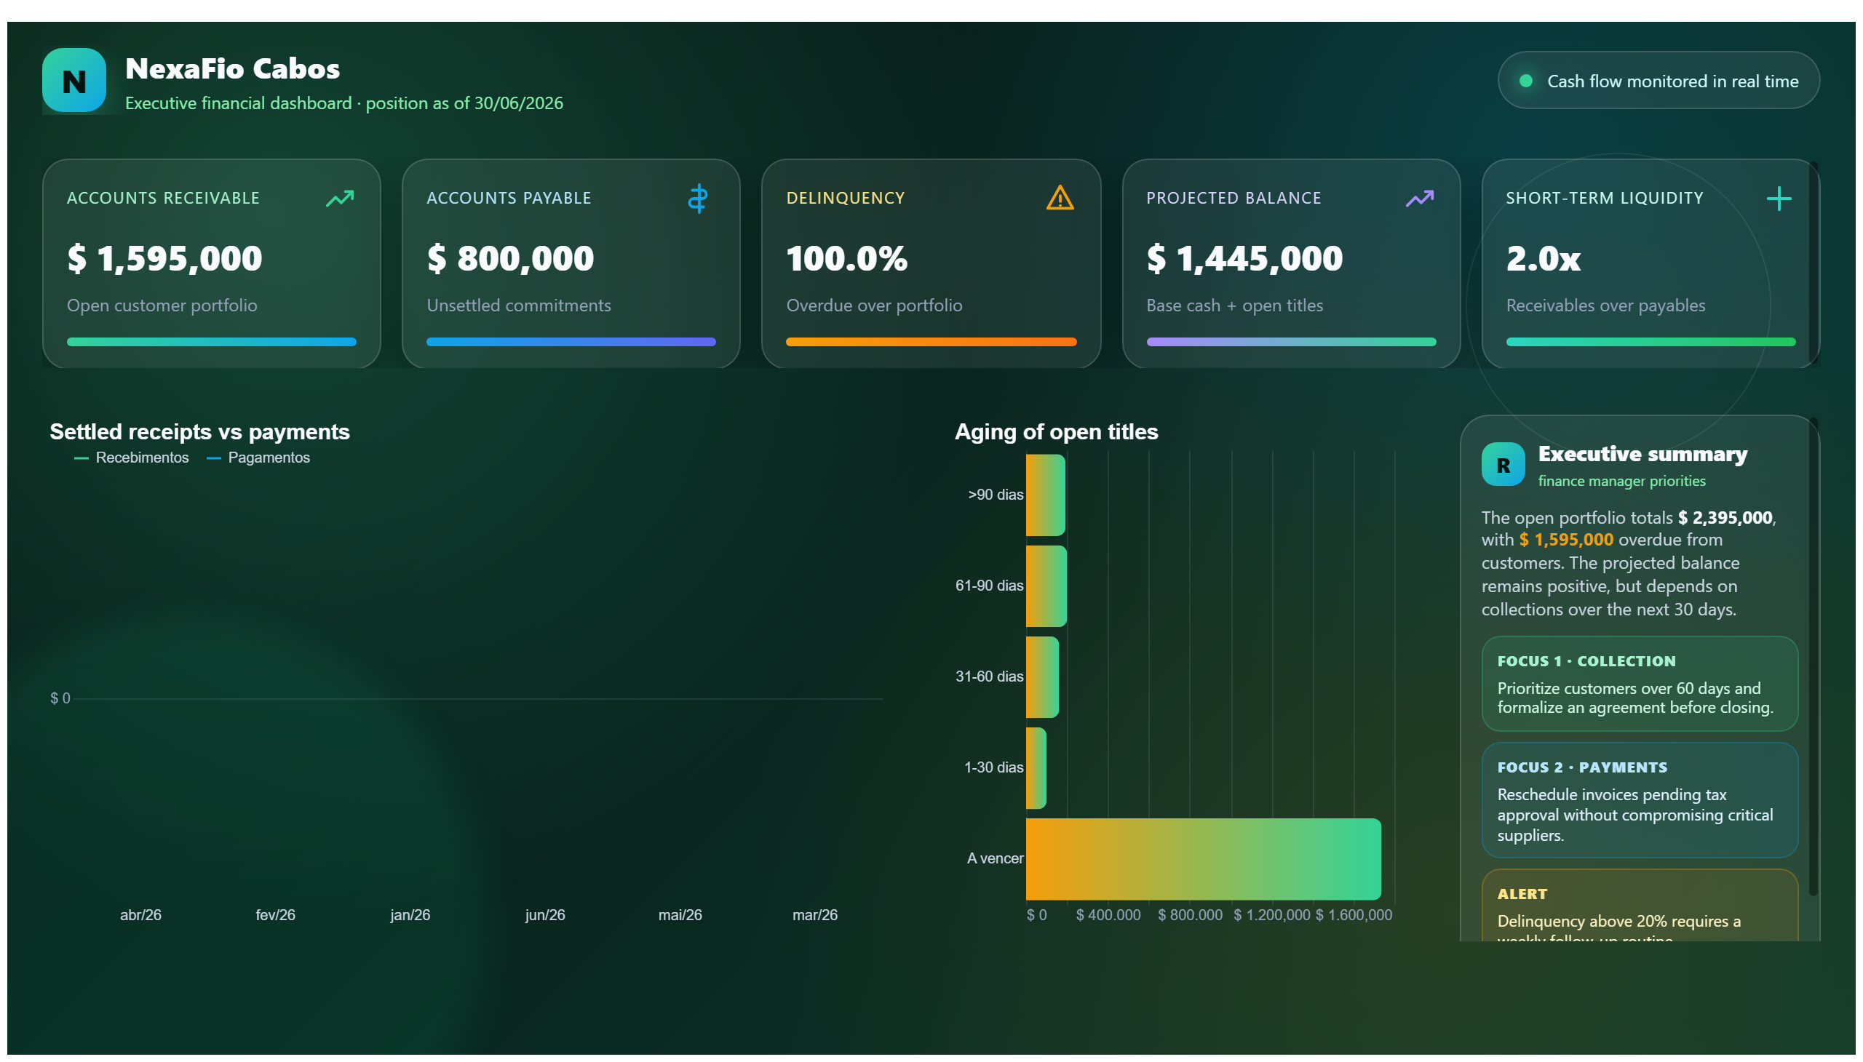Click the Accounts Payable dollar icon

[698, 199]
